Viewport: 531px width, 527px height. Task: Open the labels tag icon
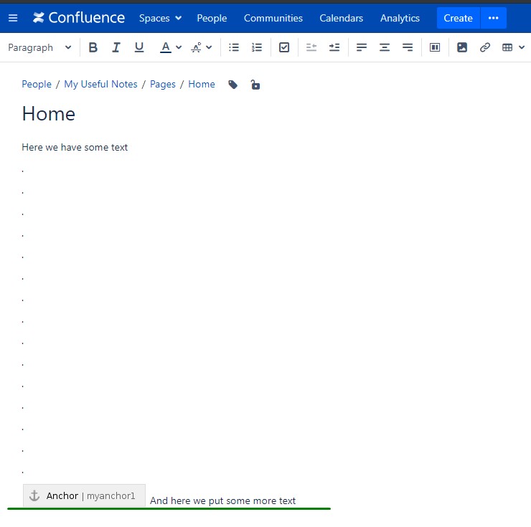point(233,85)
